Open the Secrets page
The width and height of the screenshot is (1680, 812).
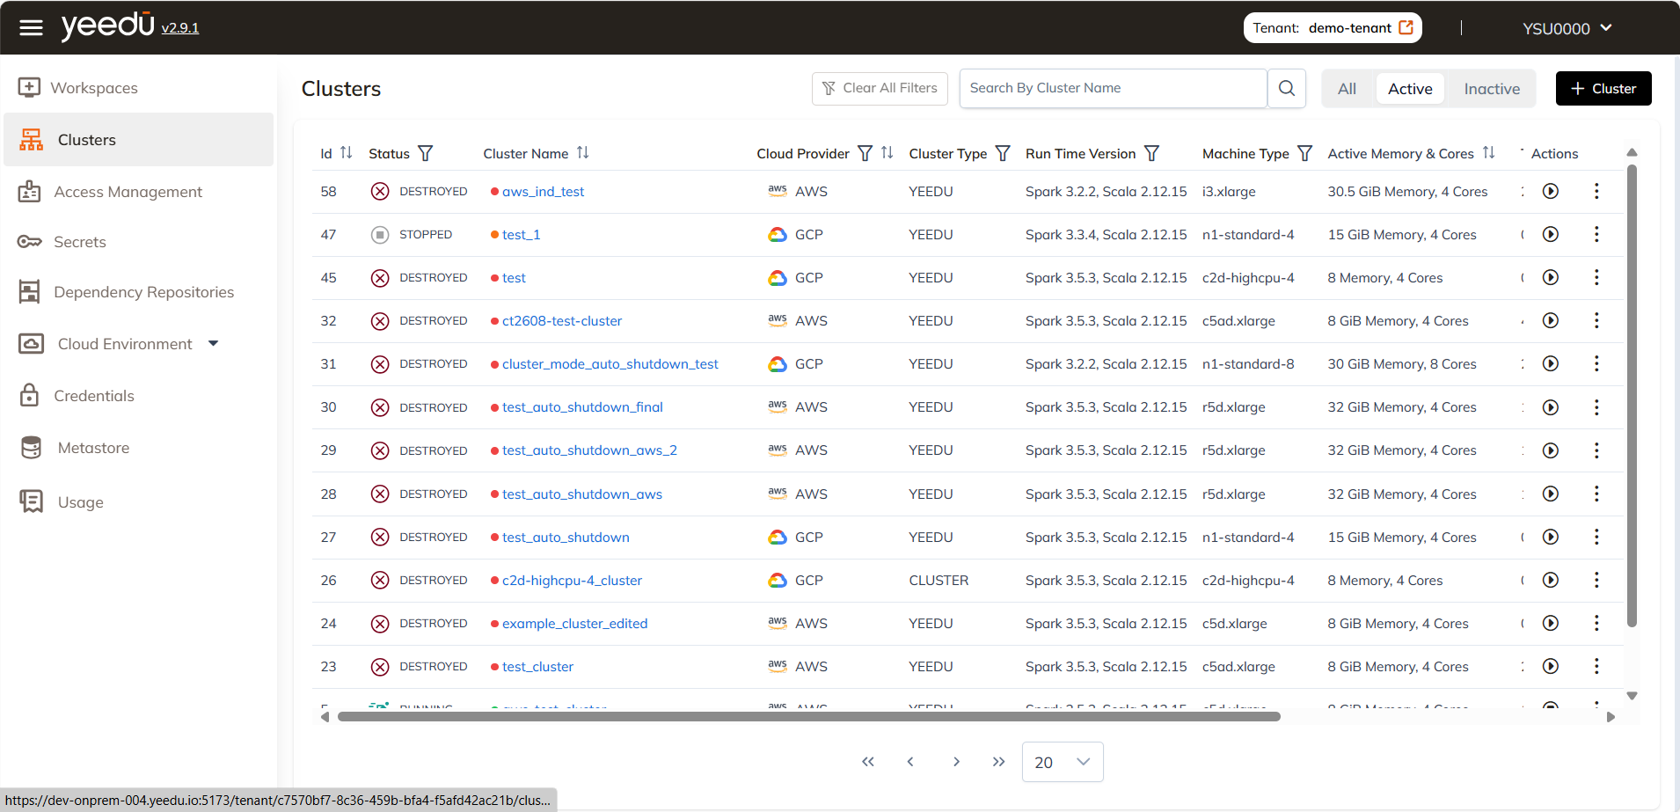[x=80, y=241]
